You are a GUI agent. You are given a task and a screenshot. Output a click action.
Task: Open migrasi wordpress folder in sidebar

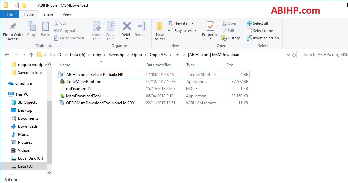point(29,65)
